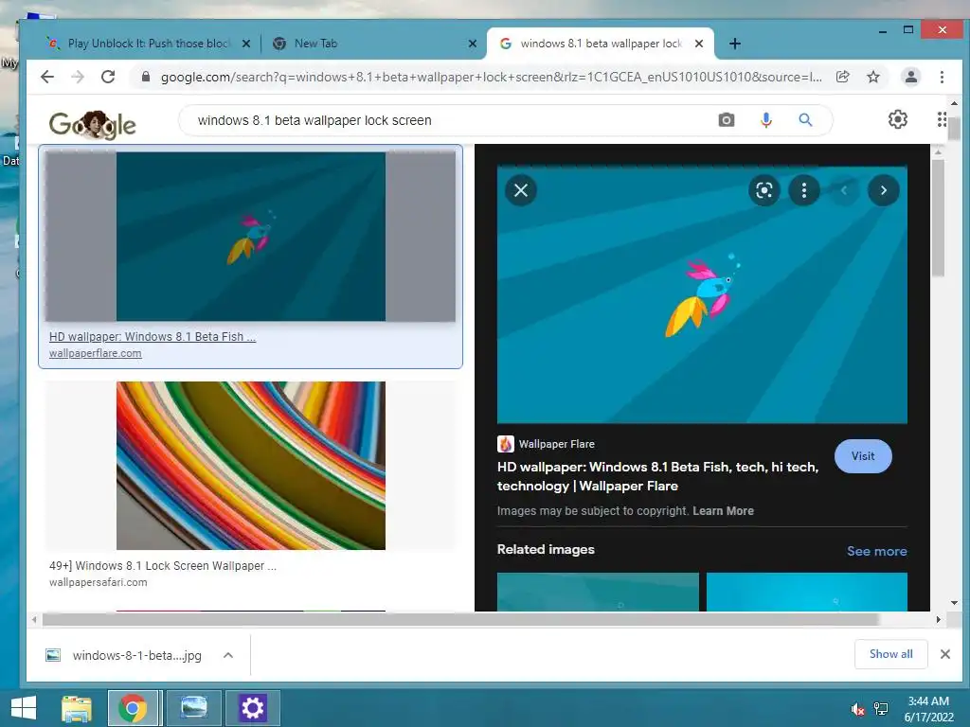Click See more related images

click(876, 551)
